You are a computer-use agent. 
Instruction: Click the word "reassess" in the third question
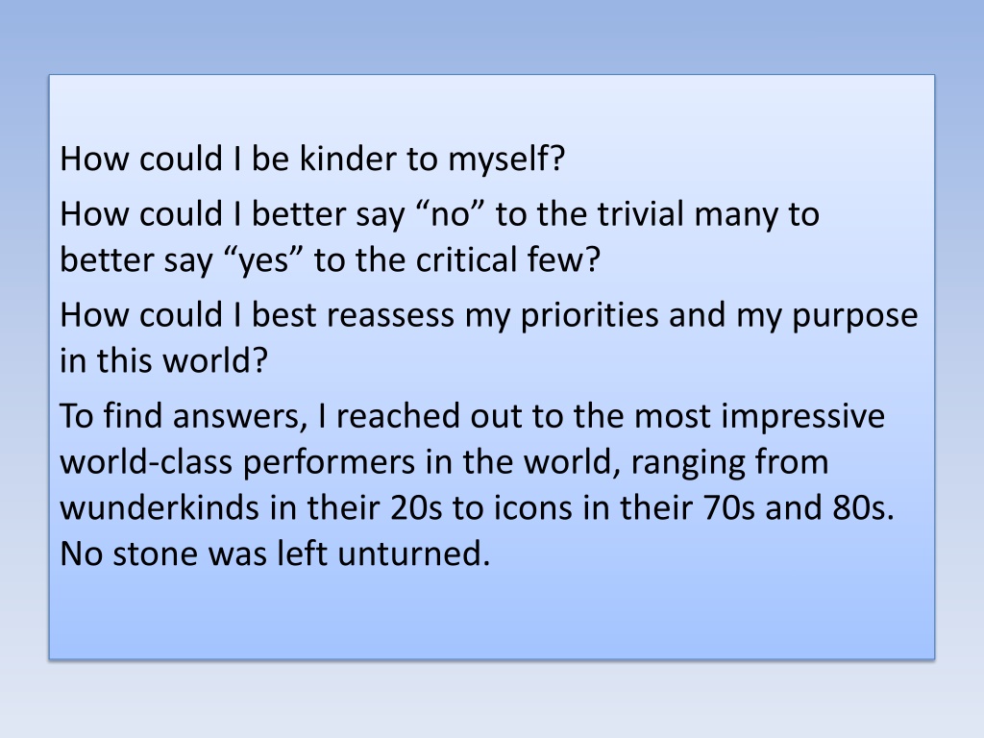point(399,315)
